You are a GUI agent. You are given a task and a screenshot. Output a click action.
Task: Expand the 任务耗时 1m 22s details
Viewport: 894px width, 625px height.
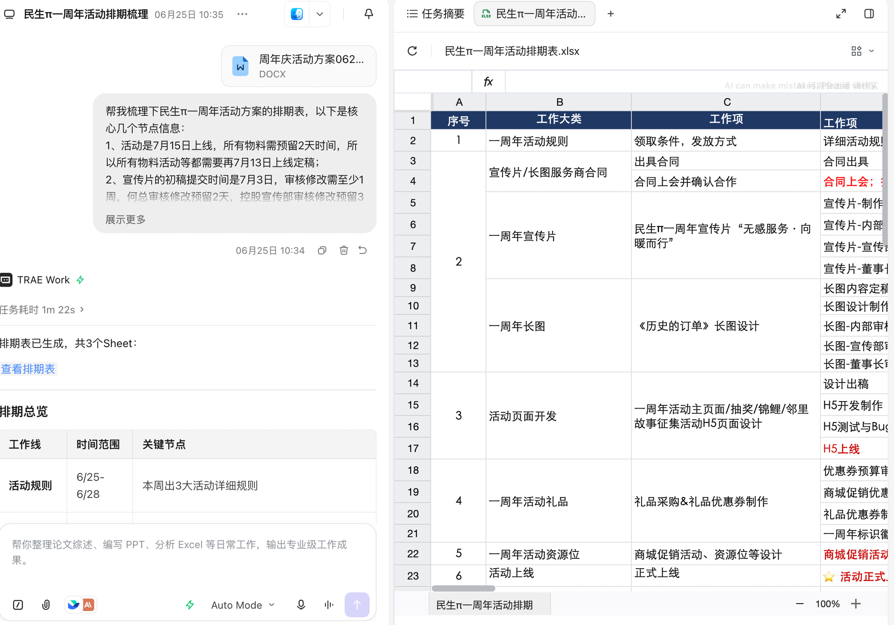tap(42, 309)
